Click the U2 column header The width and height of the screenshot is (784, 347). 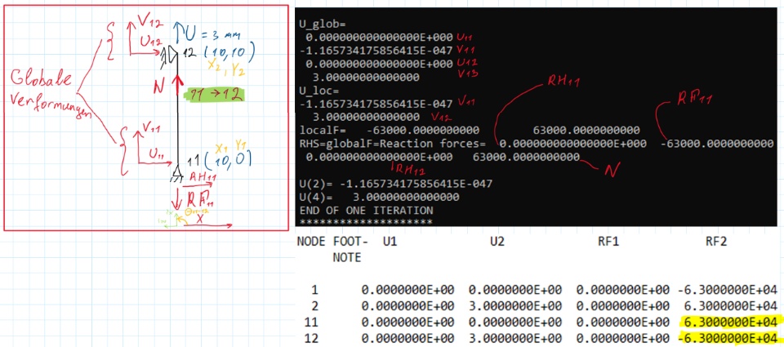(497, 242)
